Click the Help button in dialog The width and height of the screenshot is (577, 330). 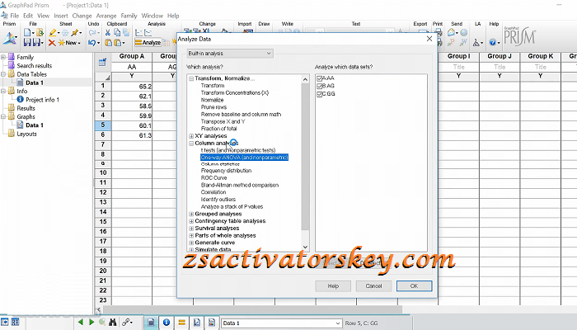[333, 285]
